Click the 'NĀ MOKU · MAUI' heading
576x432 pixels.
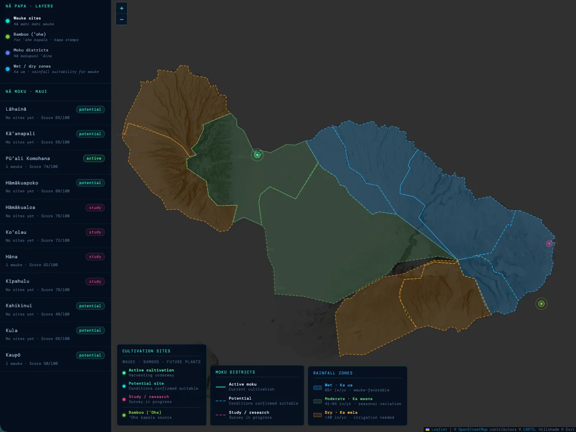(26, 92)
